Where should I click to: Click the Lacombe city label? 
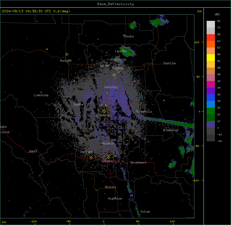[121, 51]
